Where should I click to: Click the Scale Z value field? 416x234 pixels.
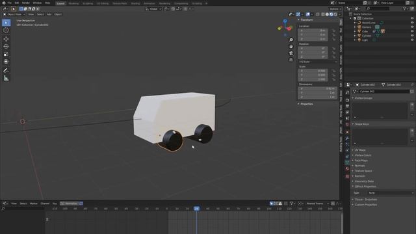point(313,79)
